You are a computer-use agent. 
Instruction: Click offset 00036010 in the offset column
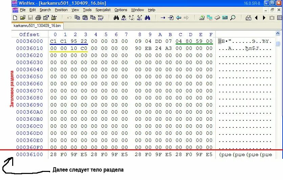(29, 48)
